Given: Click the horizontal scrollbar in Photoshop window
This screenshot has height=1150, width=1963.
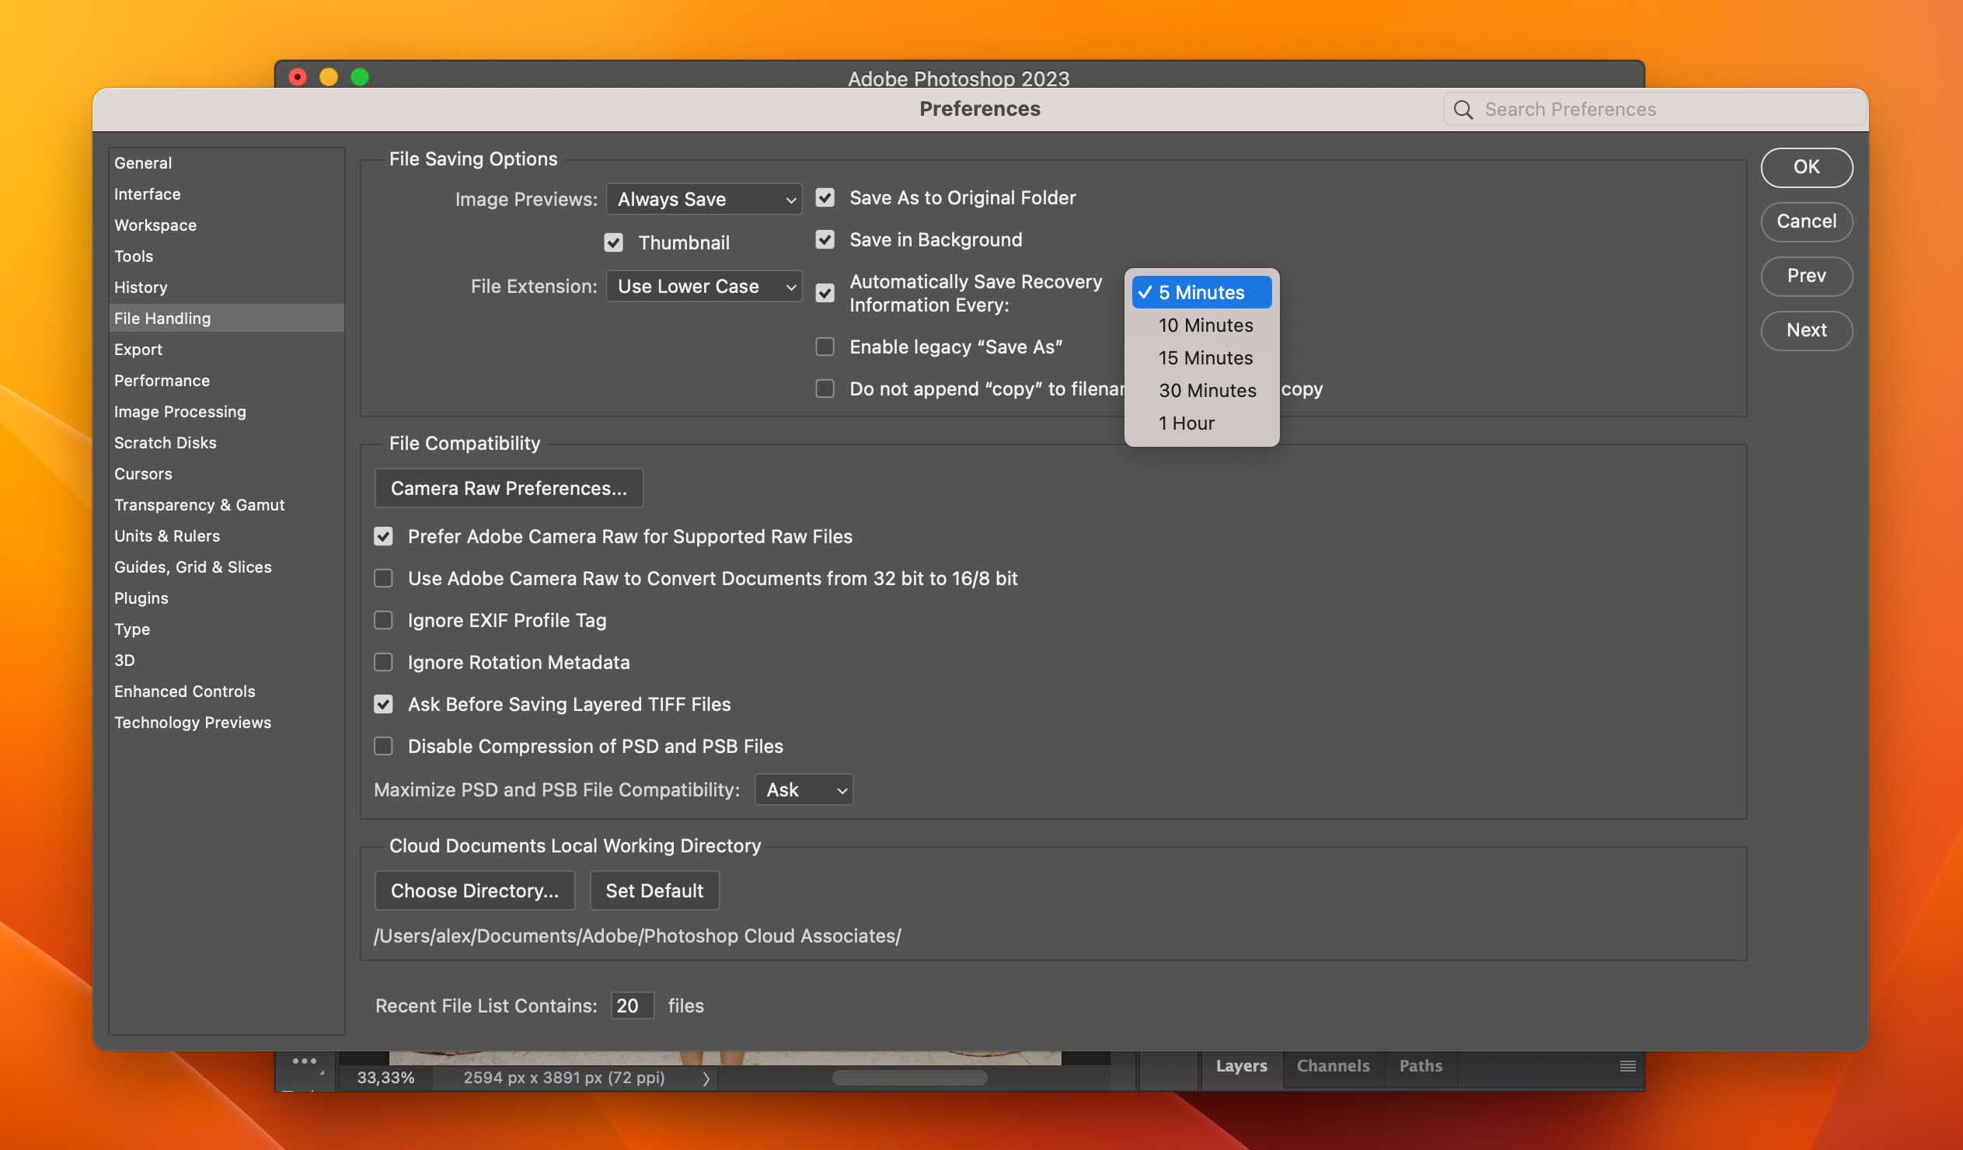Looking at the screenshot, I should pyautogui.click(x=909, y=1079).
